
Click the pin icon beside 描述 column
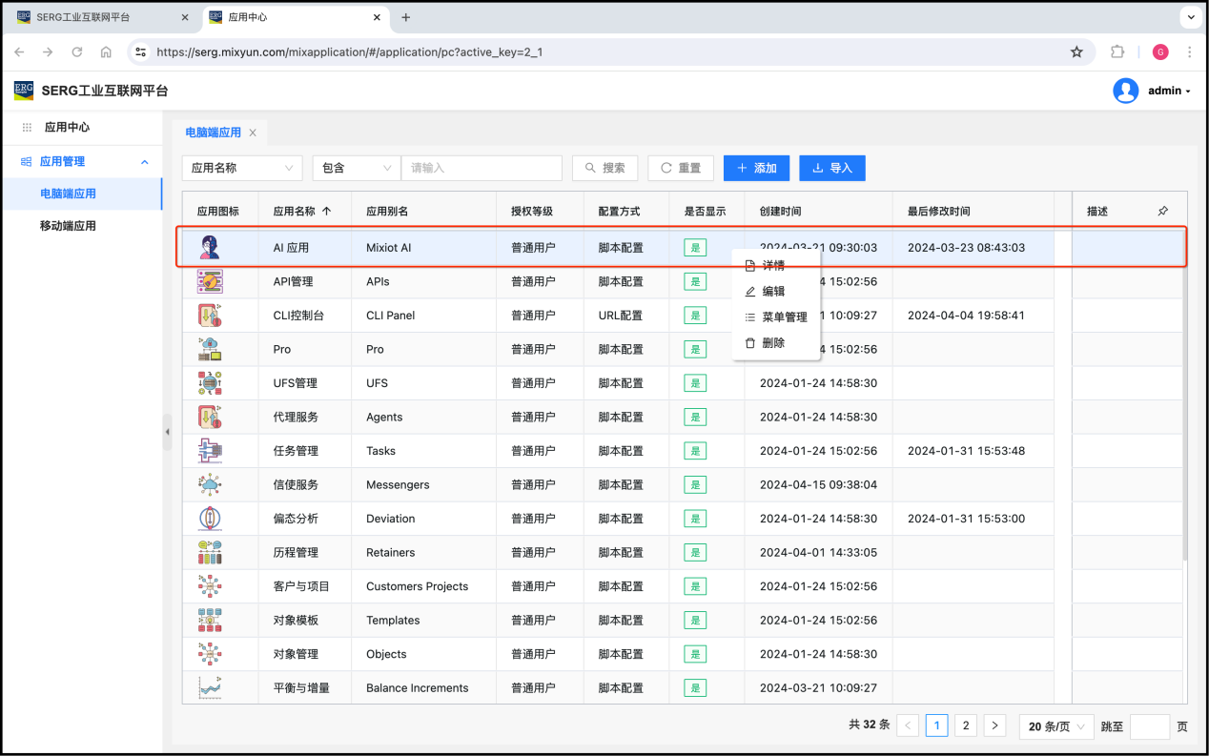point(1162,212)
